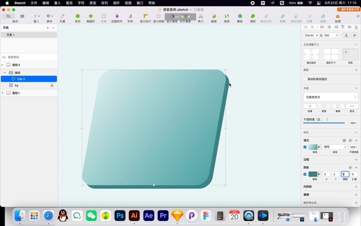Viewport: 361px width, 226px height.
Task: Open the 线性 gradient type dropdown
Action: (335, 147)
